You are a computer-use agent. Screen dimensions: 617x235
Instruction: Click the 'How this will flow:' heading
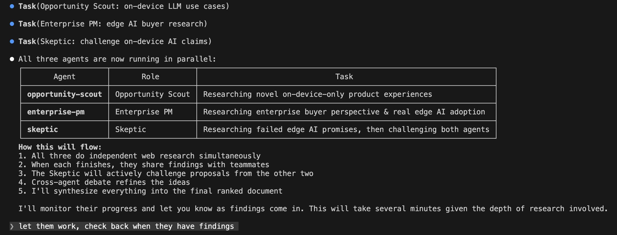tap(60, 147)
